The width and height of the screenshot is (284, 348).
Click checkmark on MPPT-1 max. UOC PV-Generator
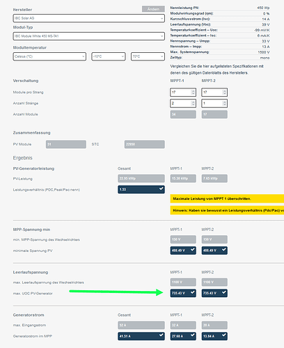[x=193, y=292]
